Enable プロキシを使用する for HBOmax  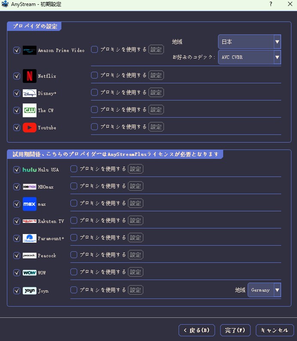tap(74, 186)
